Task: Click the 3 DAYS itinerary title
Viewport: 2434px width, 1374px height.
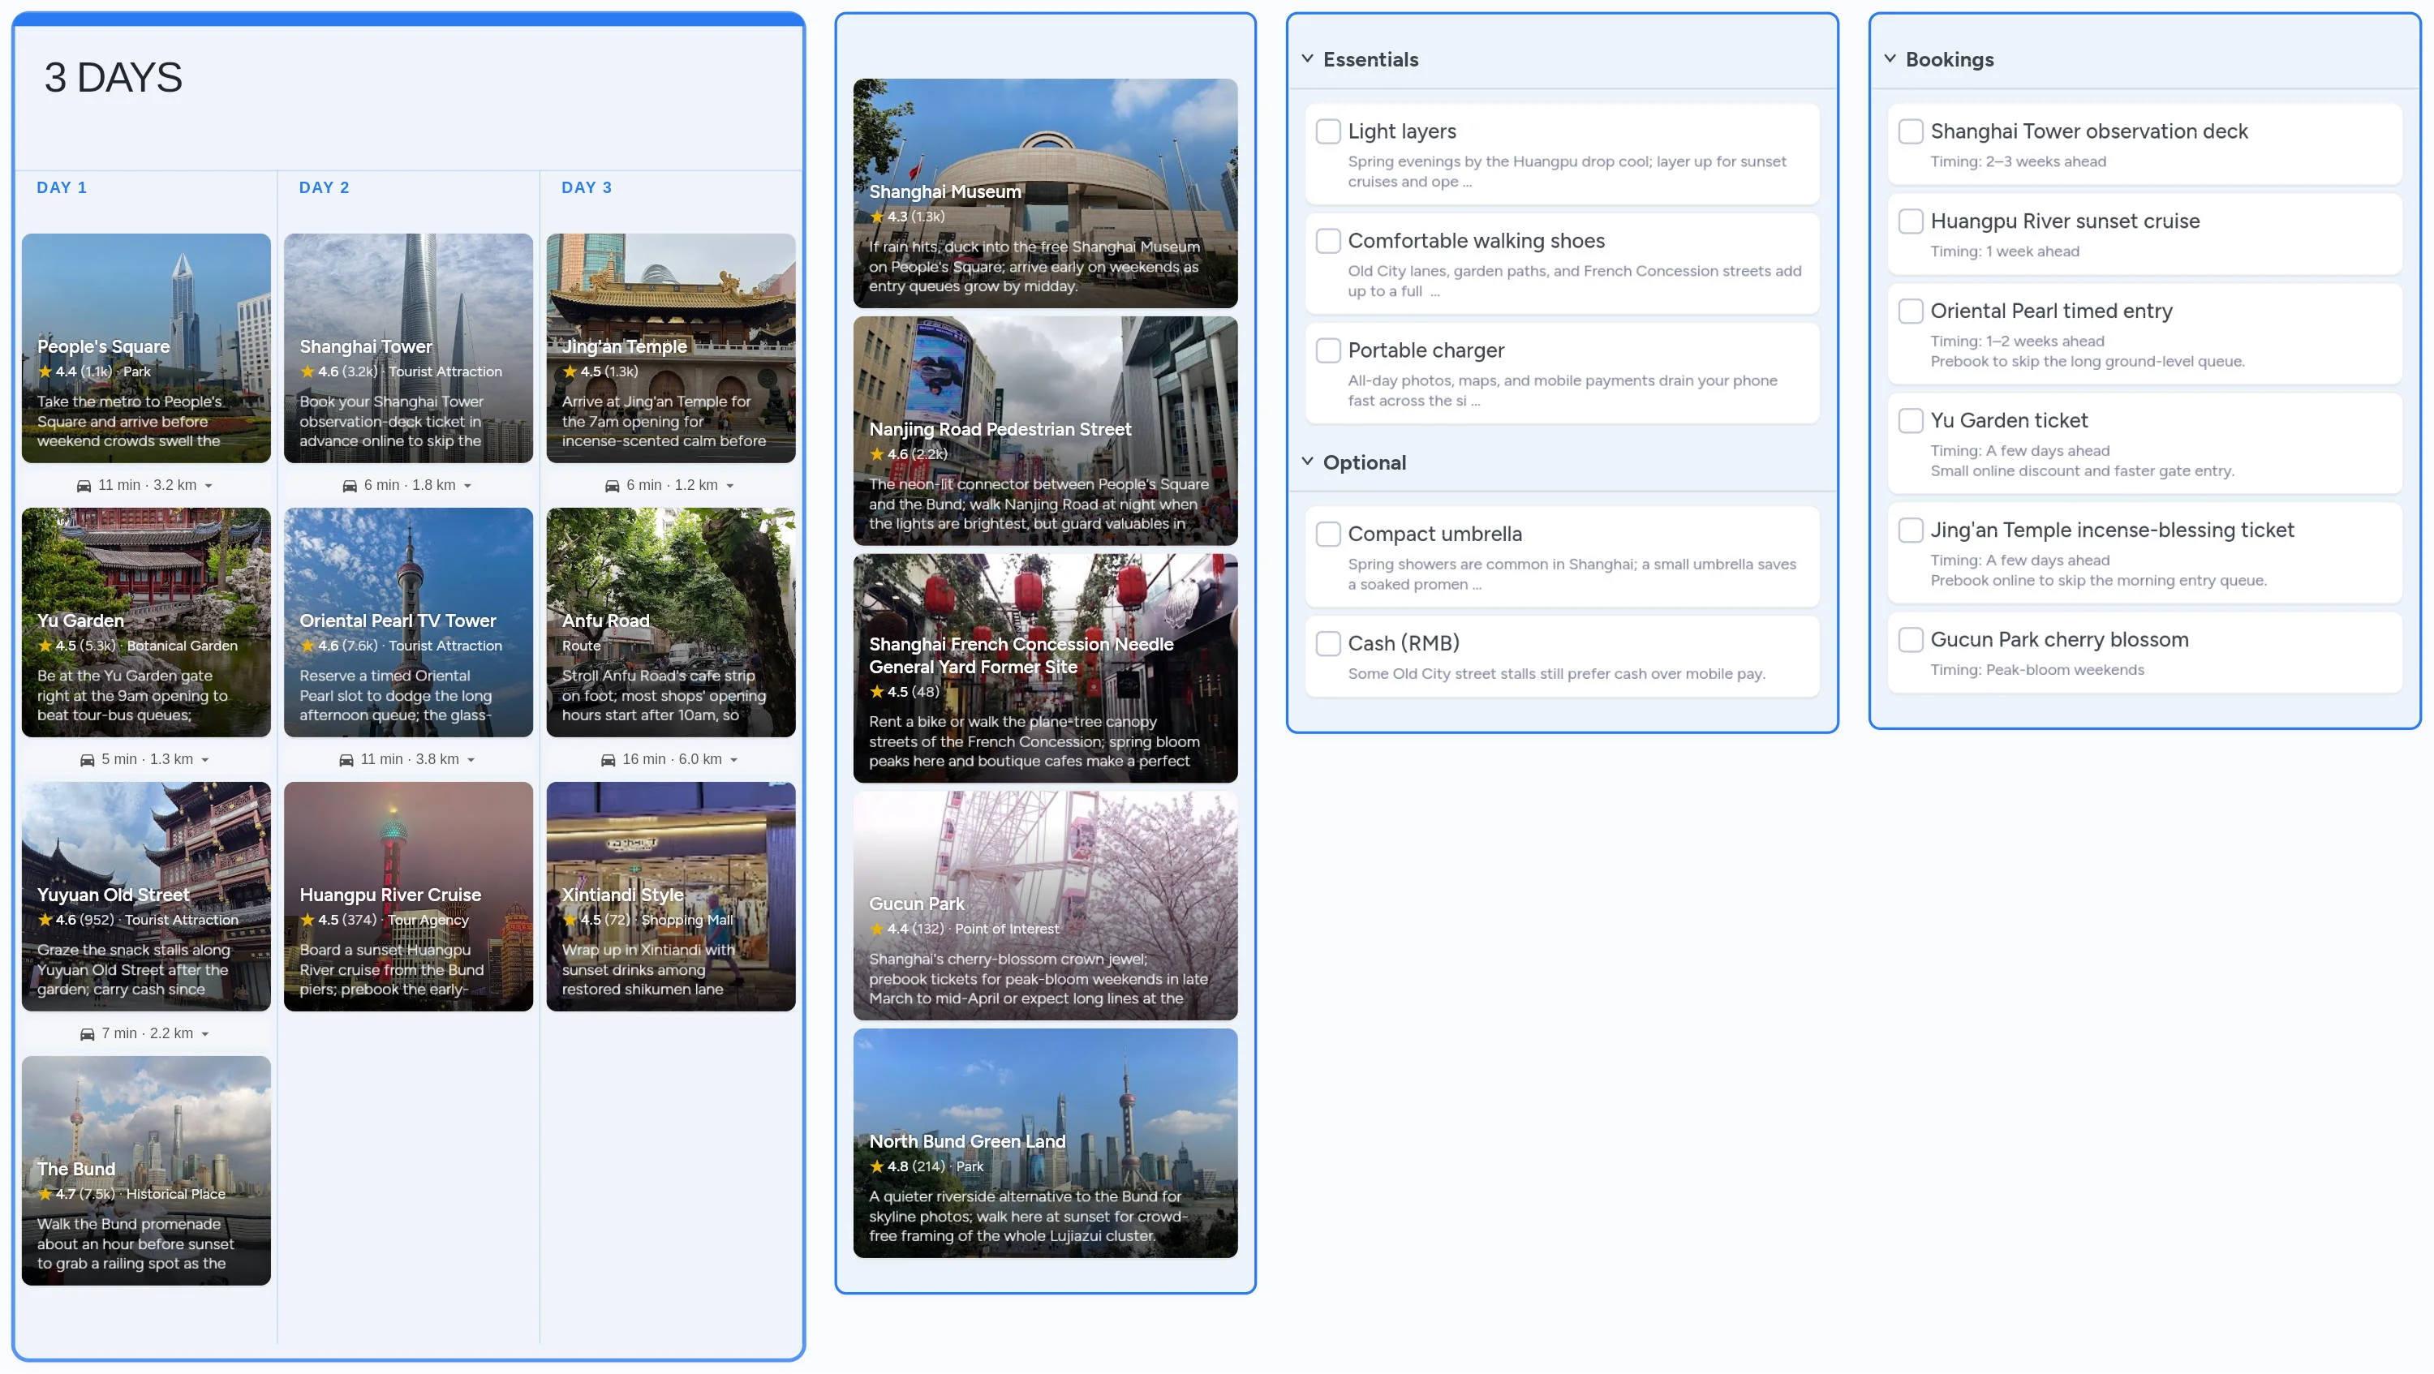Action: pos(114,77)
